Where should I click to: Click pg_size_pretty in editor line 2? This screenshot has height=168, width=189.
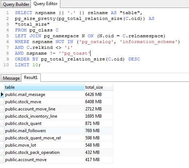click(x=35, y=18)
